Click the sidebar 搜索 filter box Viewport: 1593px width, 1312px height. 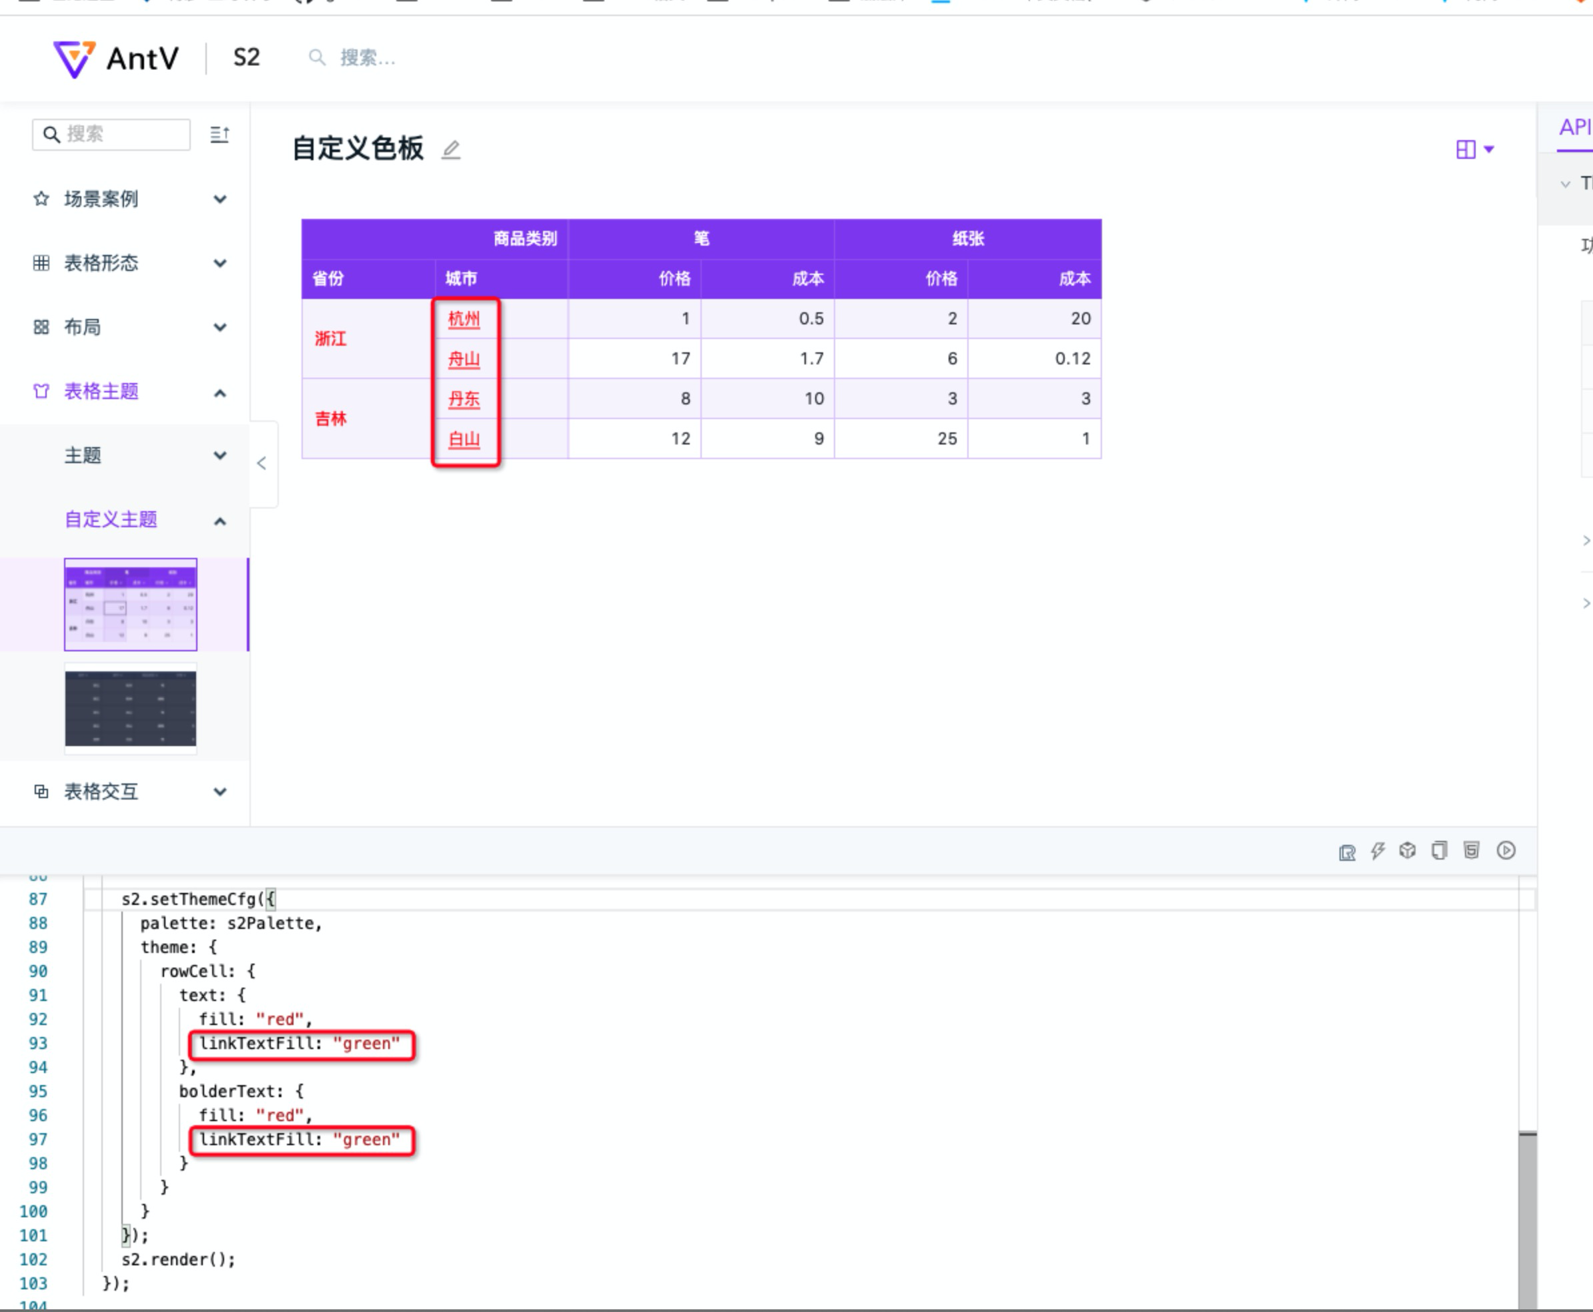click(111, 135)
